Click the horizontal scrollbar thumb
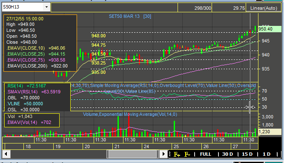The height and width of the screenshot is (163, 284). click(x=132, y=154)
